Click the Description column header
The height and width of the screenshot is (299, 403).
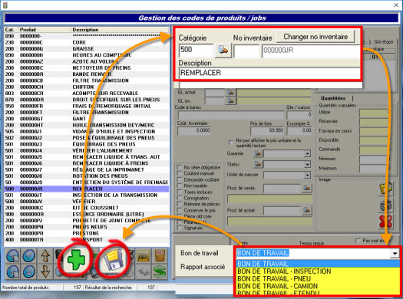pyautogui.click(x=120, y=30)
